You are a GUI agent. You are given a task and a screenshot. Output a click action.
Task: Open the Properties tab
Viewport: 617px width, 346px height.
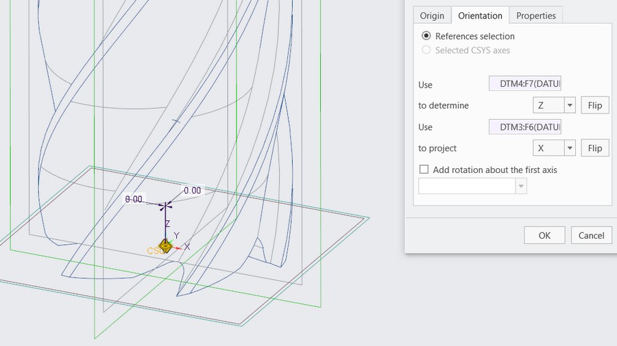[536, 16]
